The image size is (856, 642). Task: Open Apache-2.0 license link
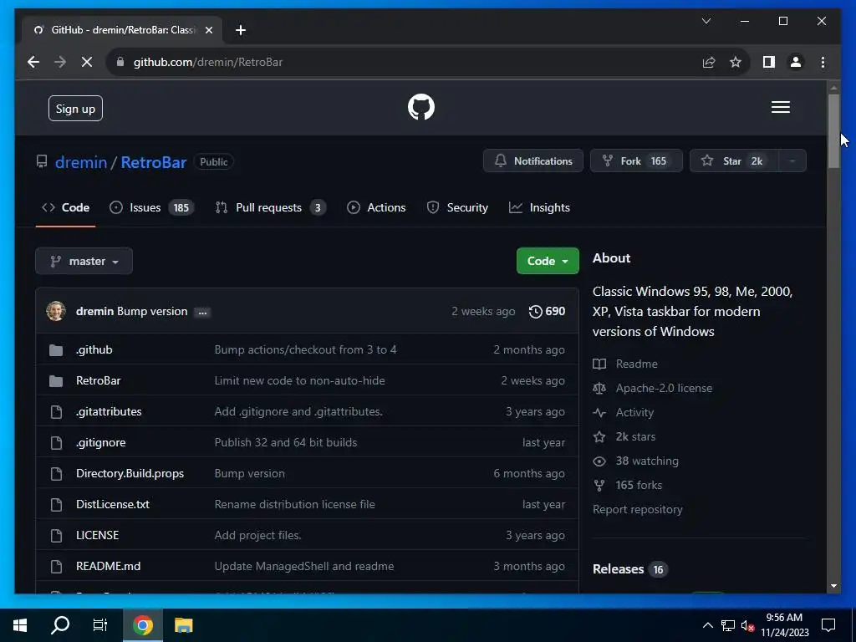tap(653, 388)
